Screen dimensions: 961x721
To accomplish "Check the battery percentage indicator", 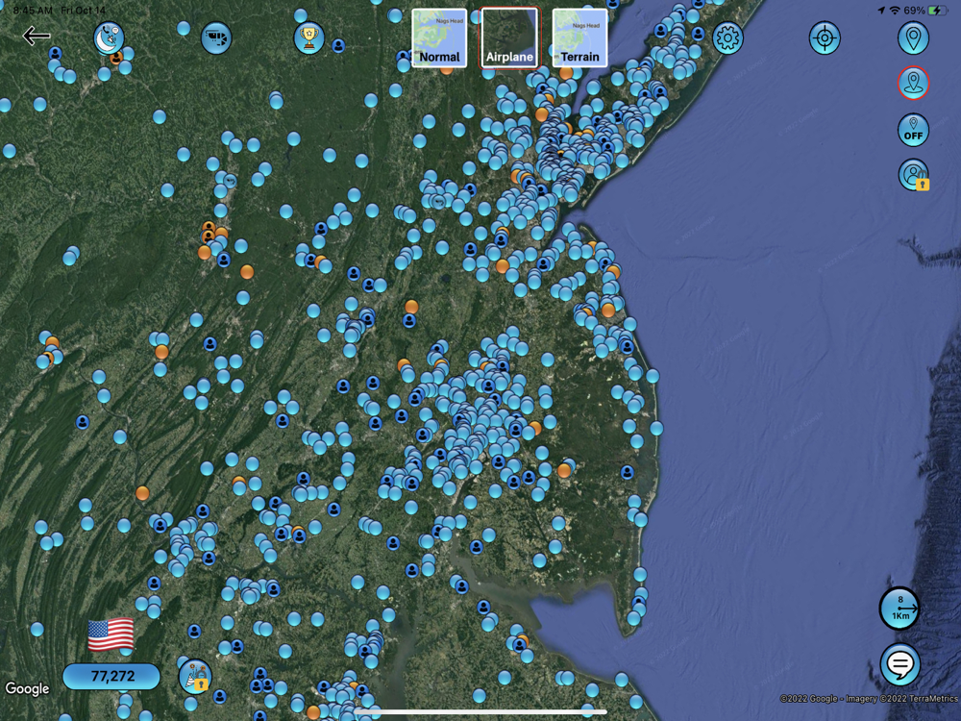I will [x=914, y=11].
